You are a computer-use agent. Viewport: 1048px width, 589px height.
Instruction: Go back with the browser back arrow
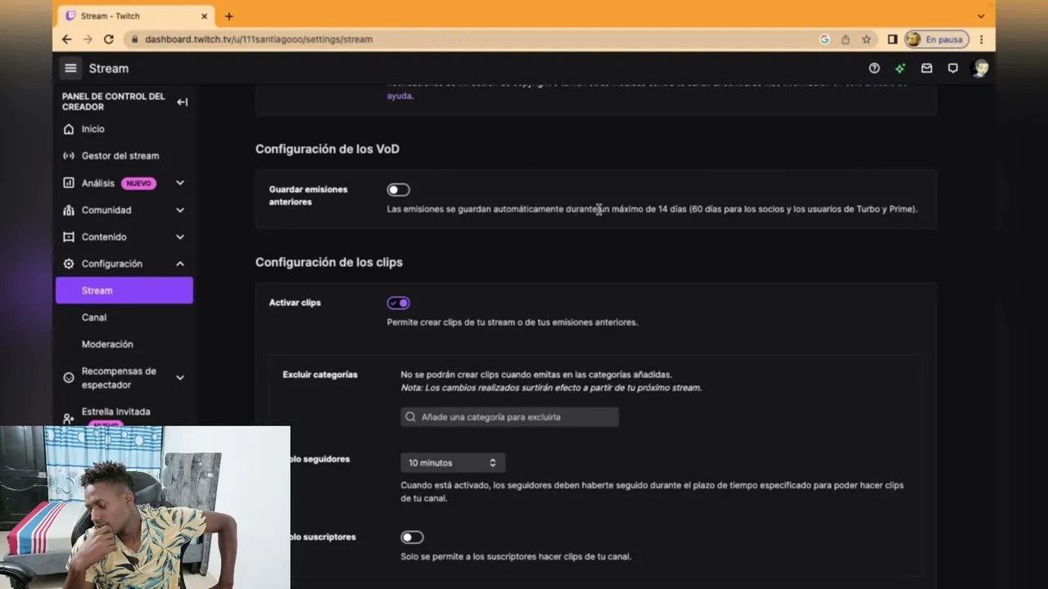[x=67, y=39]
